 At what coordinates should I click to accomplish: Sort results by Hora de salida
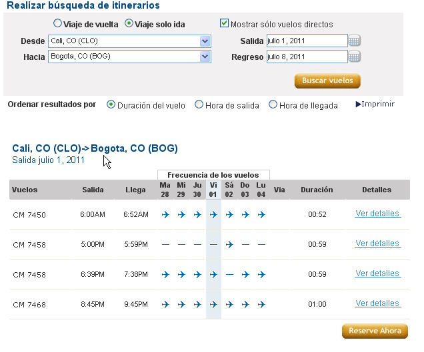(x=199, y=104)
